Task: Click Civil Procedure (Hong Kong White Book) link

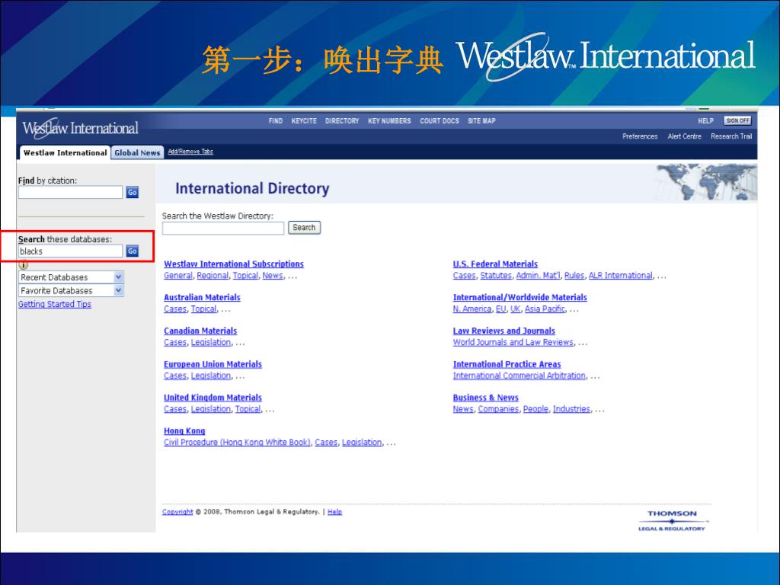Action: [238, 443]
